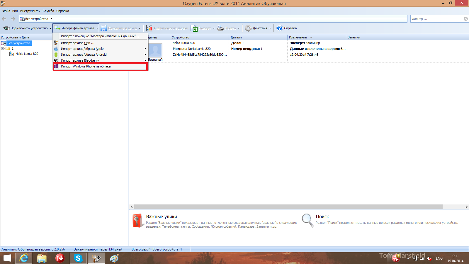
Task: Click the Windows Phone logo icon in menu
Action: tap(56, 66)
